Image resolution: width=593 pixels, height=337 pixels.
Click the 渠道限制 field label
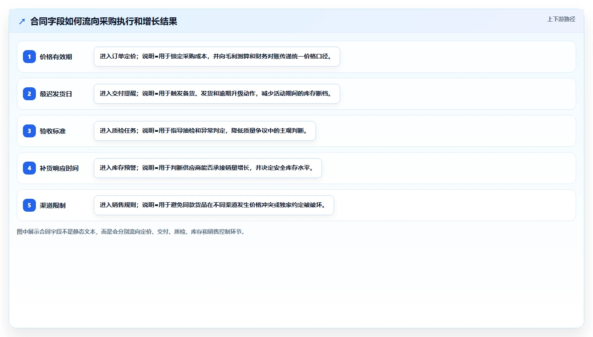tap(53, 206)
